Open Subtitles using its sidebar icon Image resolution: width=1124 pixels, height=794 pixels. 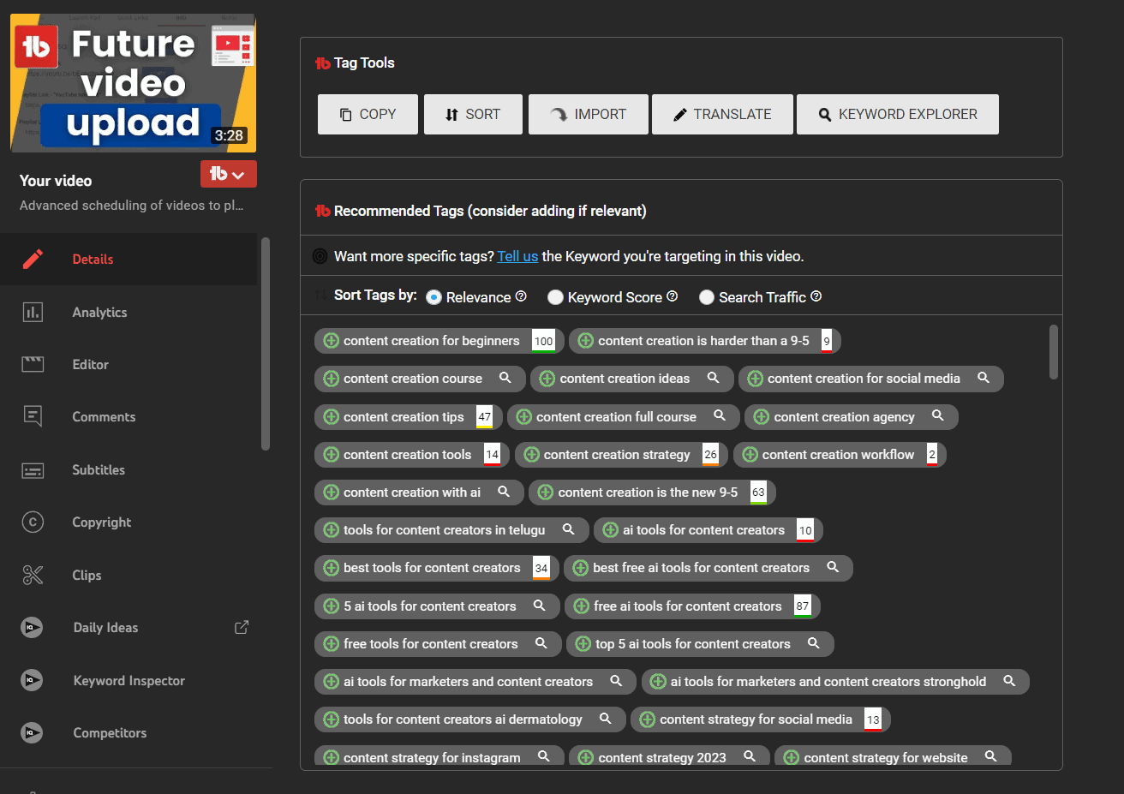coord(33,469)
